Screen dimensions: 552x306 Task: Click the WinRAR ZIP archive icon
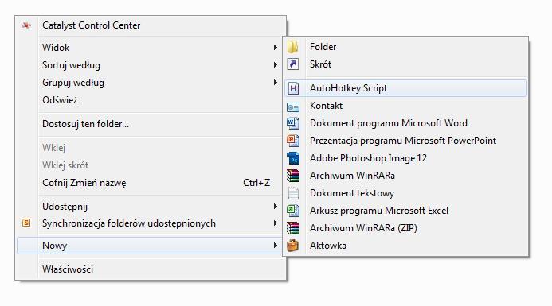(x=293, y=228)
